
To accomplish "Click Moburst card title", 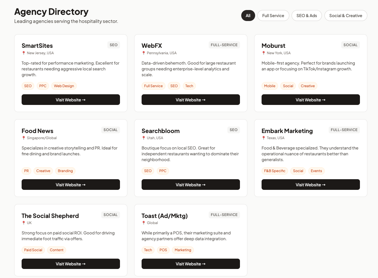I will point(274,46).
